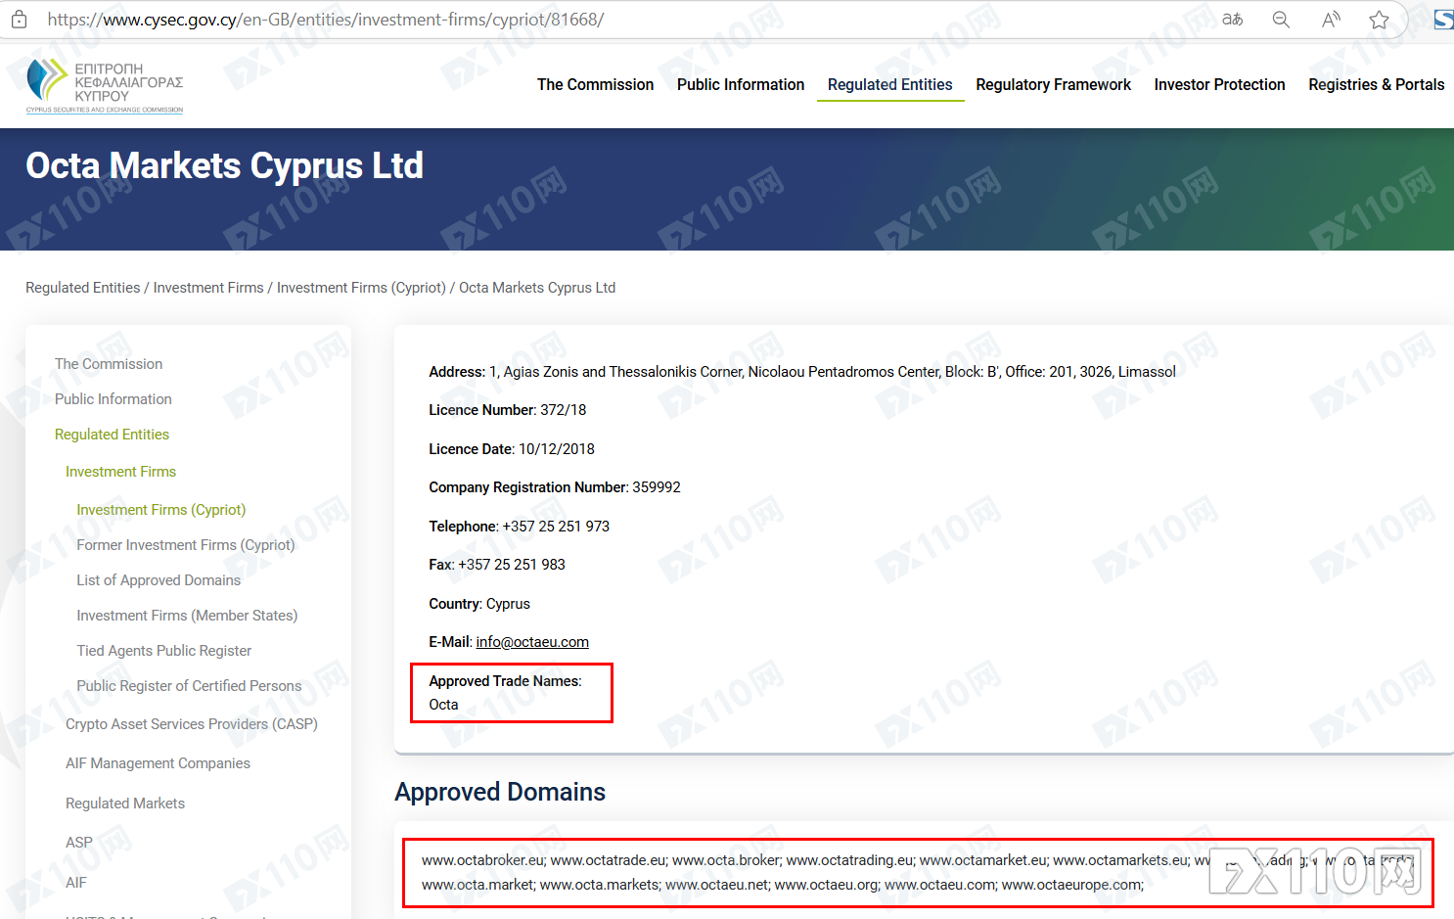Open Investor Protection top menu
The width and height of the screenshot is (1454, 919).
pyautogui.click(x=1219, y=85)
